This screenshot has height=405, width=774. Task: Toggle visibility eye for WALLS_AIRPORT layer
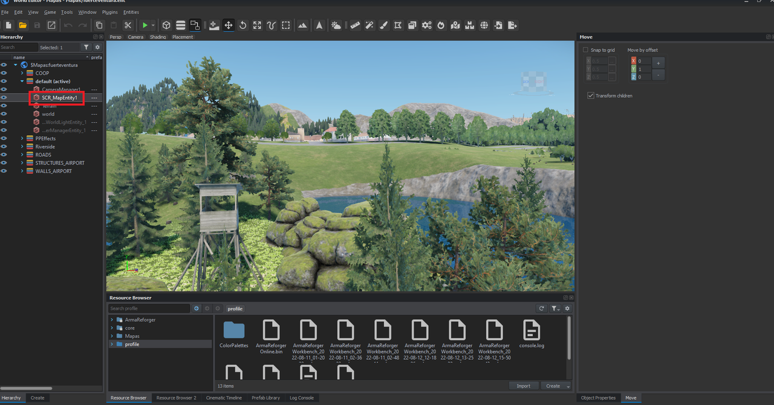click(4, 171)
